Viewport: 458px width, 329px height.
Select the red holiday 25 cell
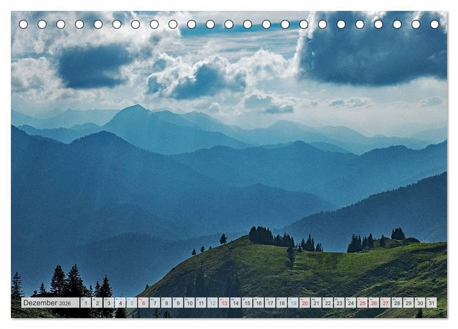click(362, 303)
